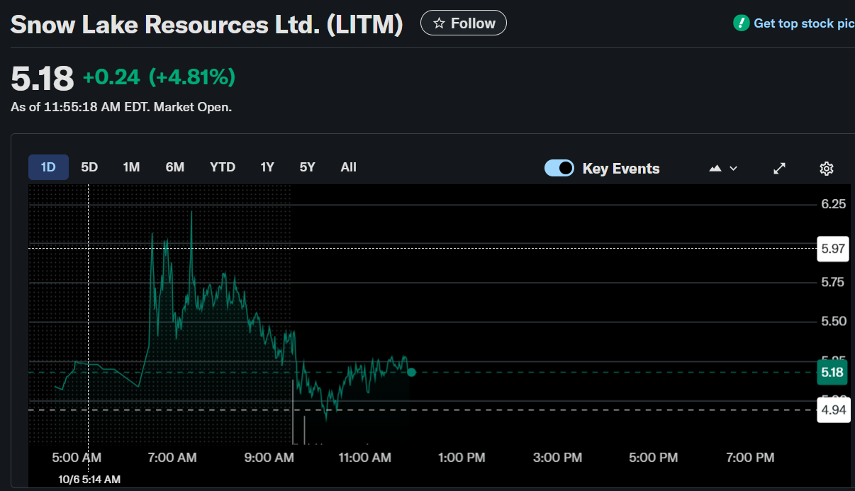Switch to the 5D time range
This screenshot has height=491, width=855.
(89, 167)
